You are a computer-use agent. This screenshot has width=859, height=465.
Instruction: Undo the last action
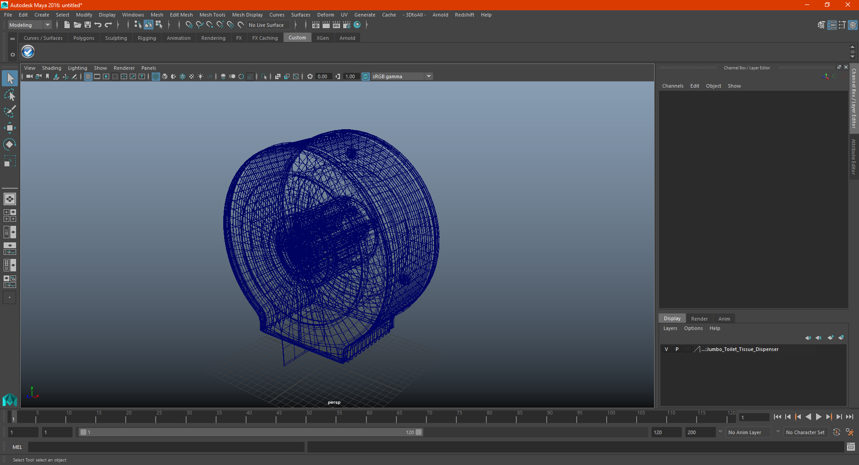click(98, 25)
